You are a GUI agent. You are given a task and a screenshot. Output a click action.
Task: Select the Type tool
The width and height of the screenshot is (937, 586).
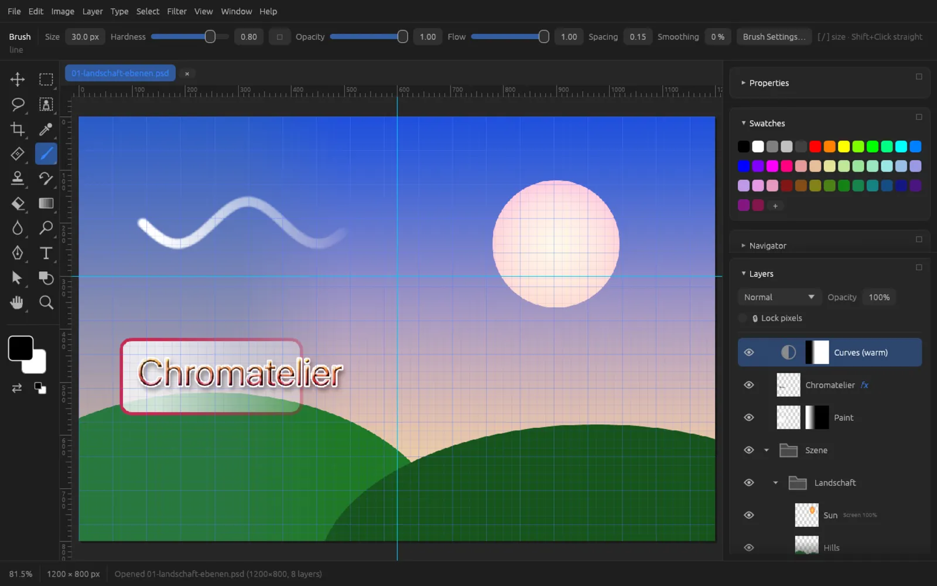click(x=46, y=253)
